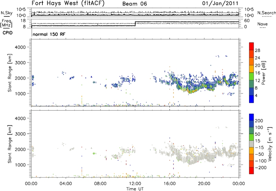Click the '50' value on Velocity color bar
This screenshot has height=191, width=276.
click(257, 134)
